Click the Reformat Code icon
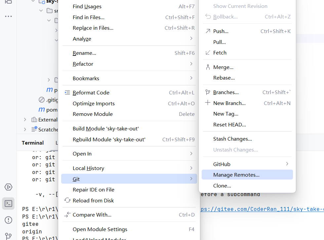Image resolution: width=324 pixels, height=240 pixels. (x=67, y=93)
